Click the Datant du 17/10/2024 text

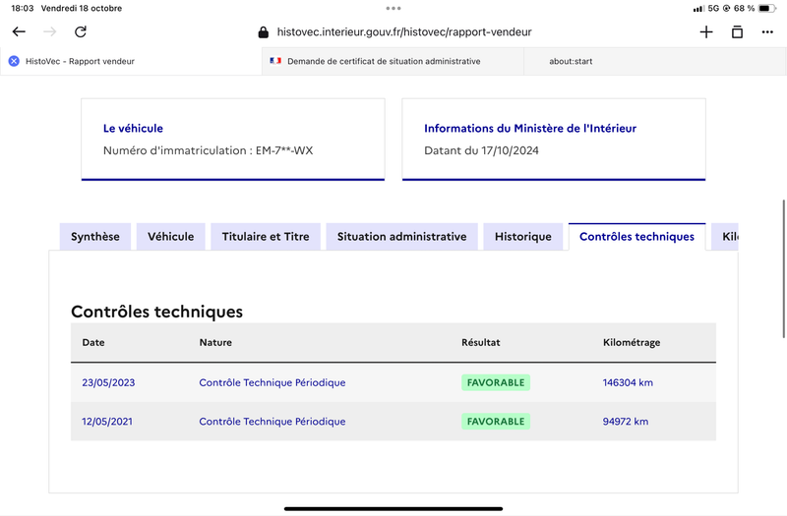coord(481,150)
